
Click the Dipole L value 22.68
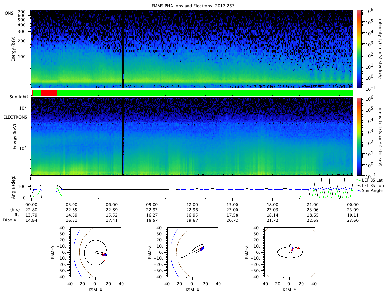coord(313,220)
